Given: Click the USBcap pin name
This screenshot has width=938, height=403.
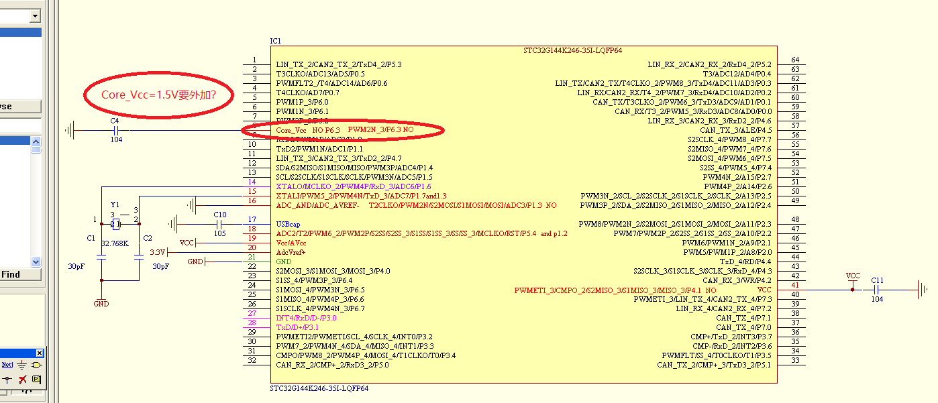Looking at the screenshot, I should coord(290,223).
